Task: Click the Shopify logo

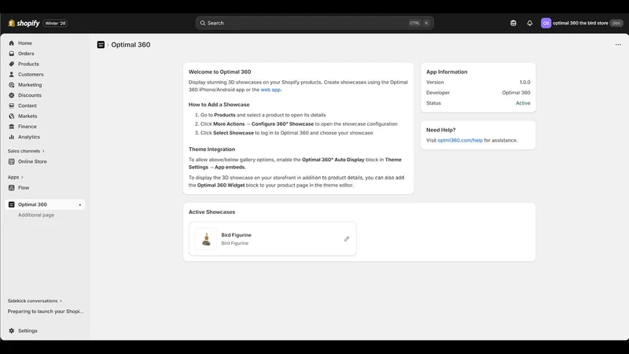Action: click(x=24, y=24)
